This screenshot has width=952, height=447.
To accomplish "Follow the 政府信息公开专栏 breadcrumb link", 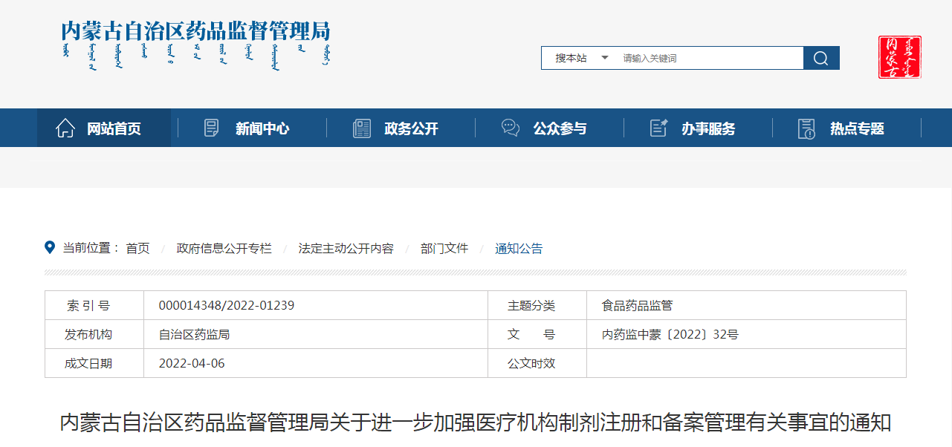I will (x=224, y=249).
